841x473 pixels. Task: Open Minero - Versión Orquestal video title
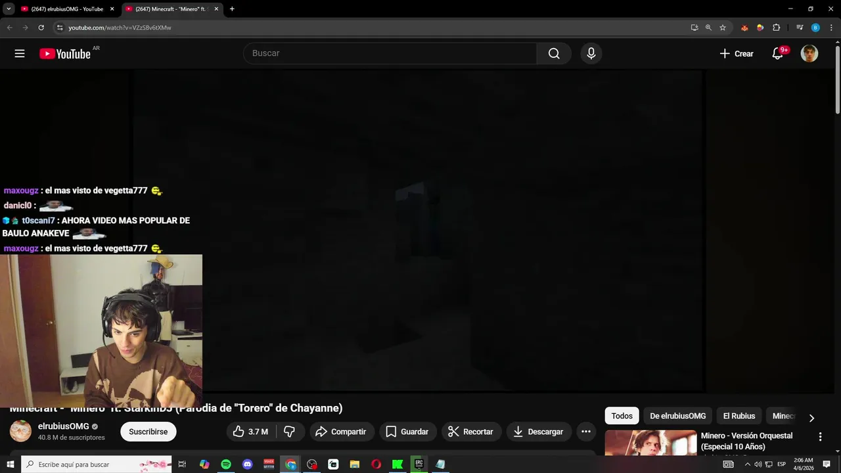coord(747,441)
